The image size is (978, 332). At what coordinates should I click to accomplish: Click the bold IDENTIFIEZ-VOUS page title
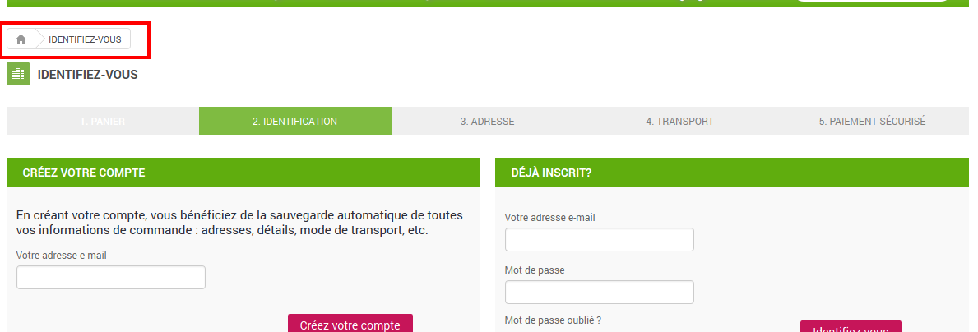coord(87,75)
